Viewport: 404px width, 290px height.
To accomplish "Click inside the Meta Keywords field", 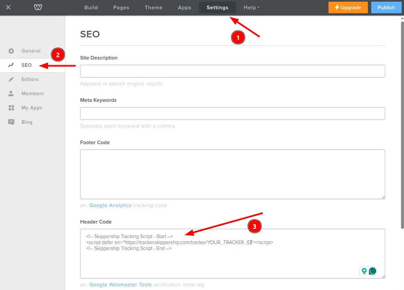I will click(232, 113).
